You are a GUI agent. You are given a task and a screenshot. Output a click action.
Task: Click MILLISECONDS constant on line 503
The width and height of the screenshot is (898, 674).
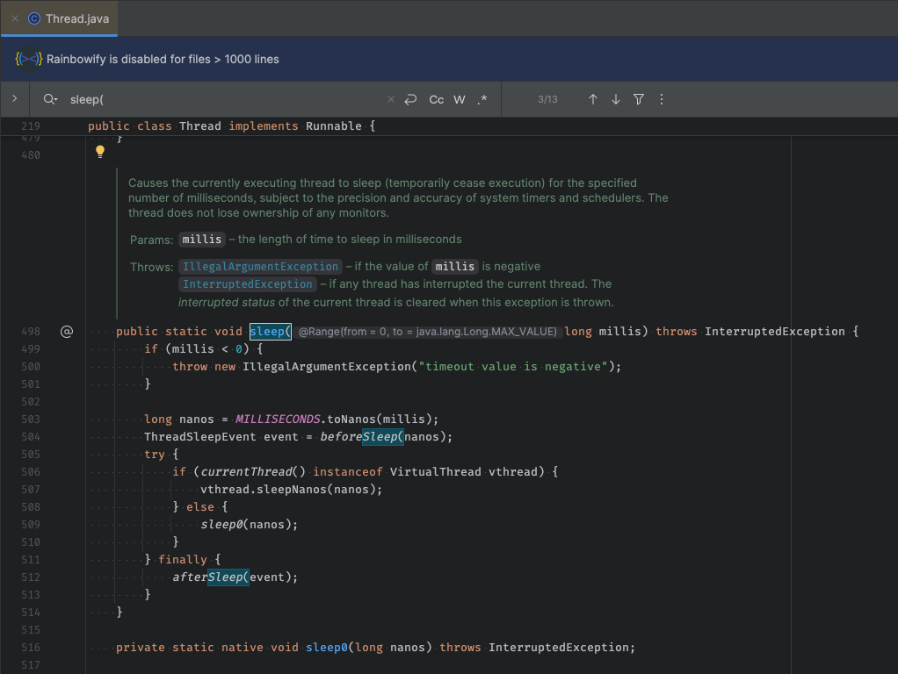[278, 419]
